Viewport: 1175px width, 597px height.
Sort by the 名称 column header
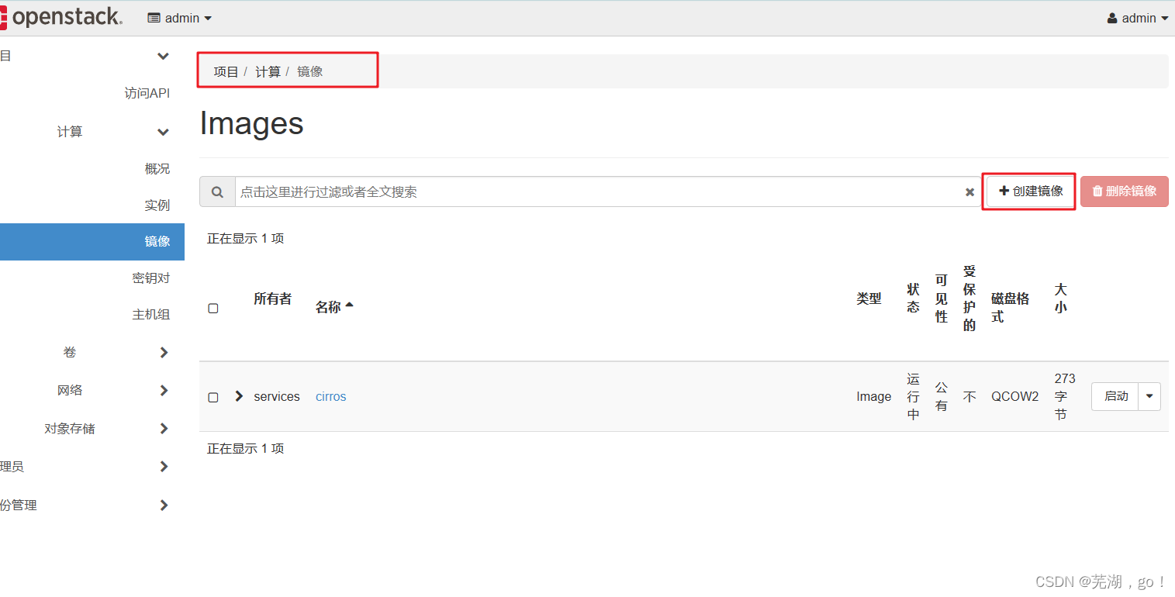pos(334,307)
